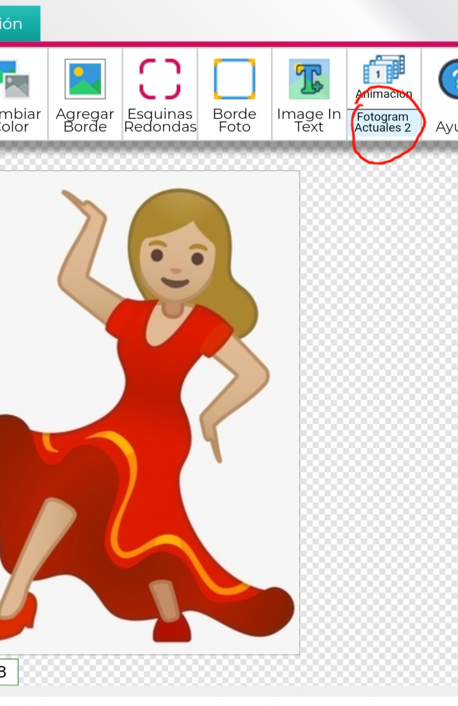
Task: Tap the "Image In Text" label
Action: [x=309, y=120]
